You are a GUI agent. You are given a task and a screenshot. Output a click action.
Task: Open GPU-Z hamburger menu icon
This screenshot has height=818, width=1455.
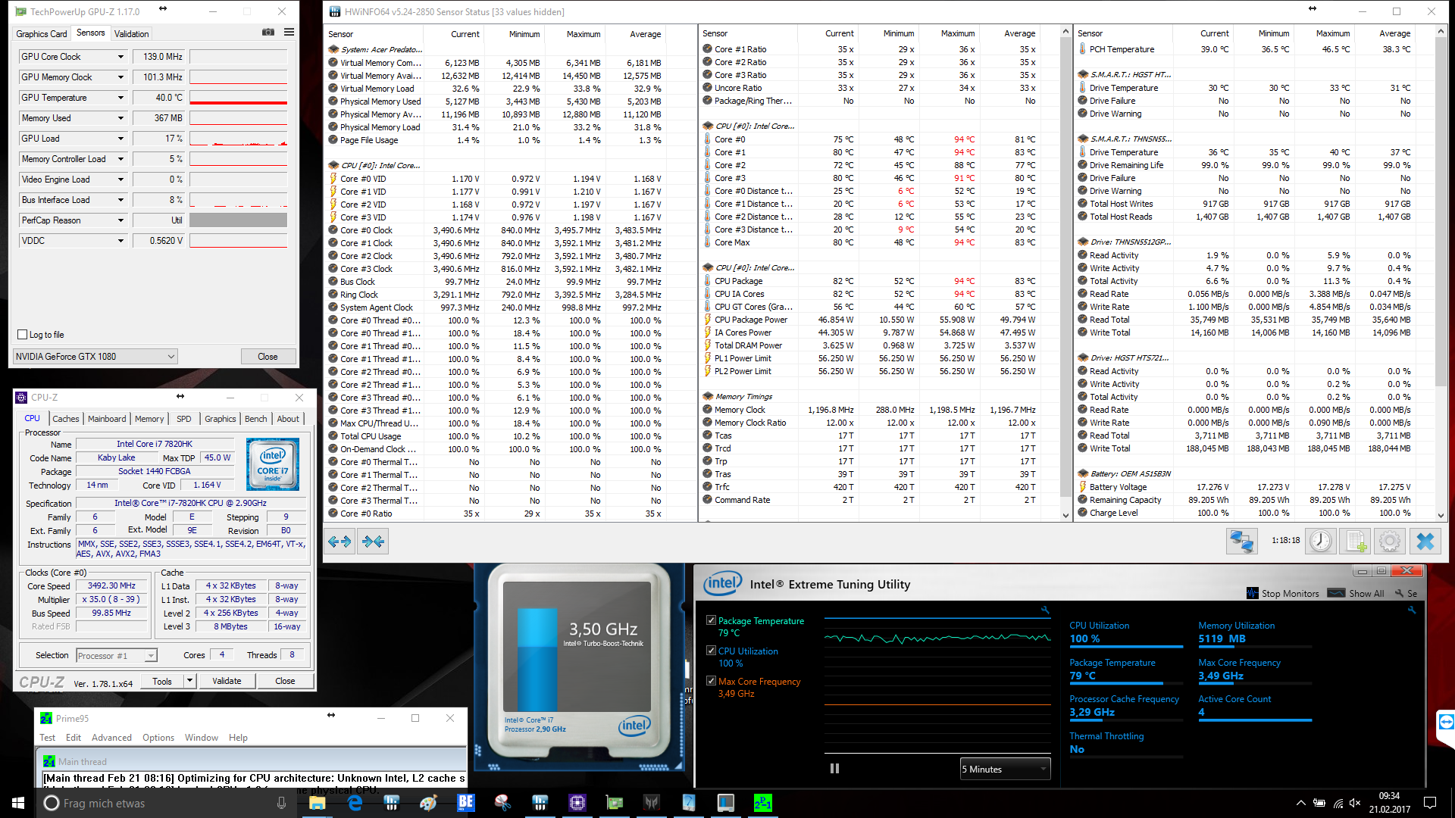point(289,33)
